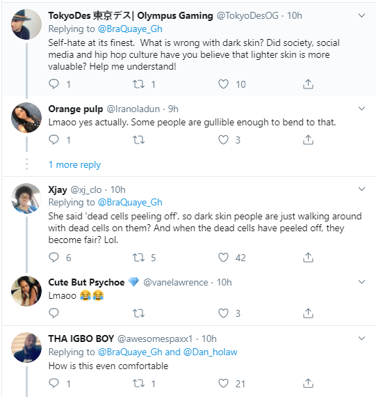Like the TokyoDes tweet about self-hate

click(223, 84)
